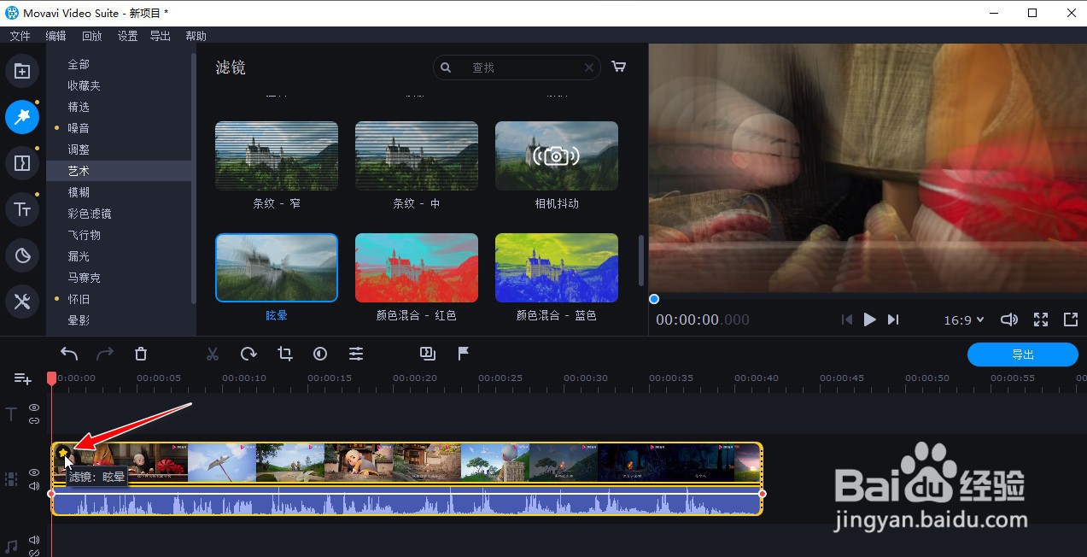The image size is (1087, 557).
Task: Toggle title track visibility eye
Action: (34, 407)
